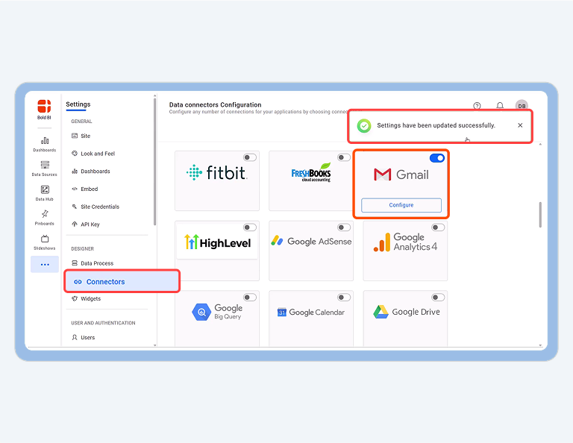Click the DESIGNER section label
This screenshot has width=573, height=443.
coord(83,248)
